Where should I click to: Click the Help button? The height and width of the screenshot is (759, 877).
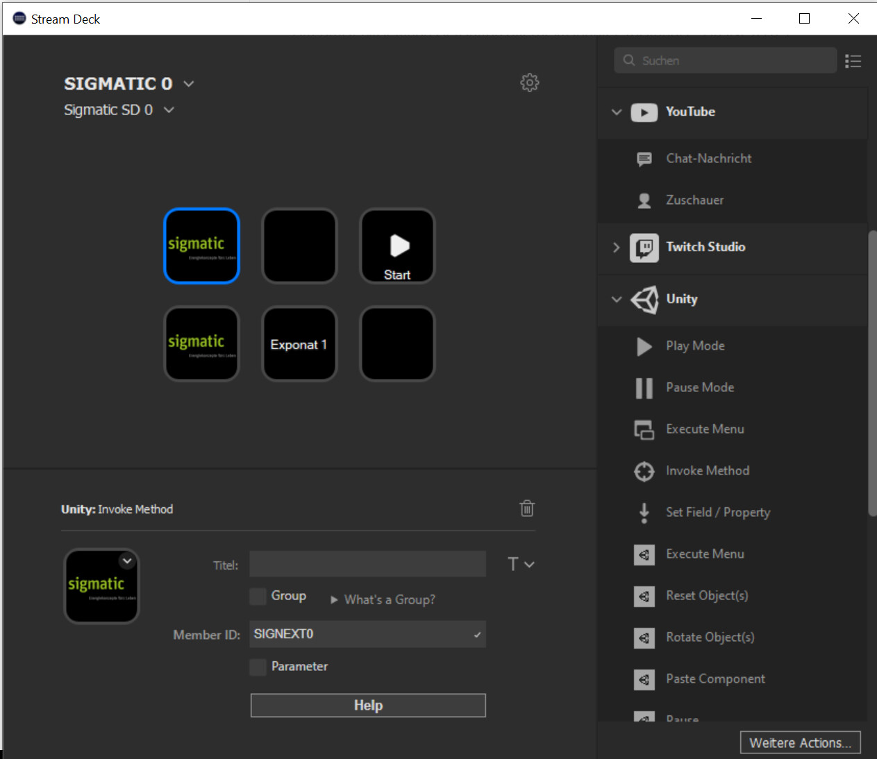368,705
